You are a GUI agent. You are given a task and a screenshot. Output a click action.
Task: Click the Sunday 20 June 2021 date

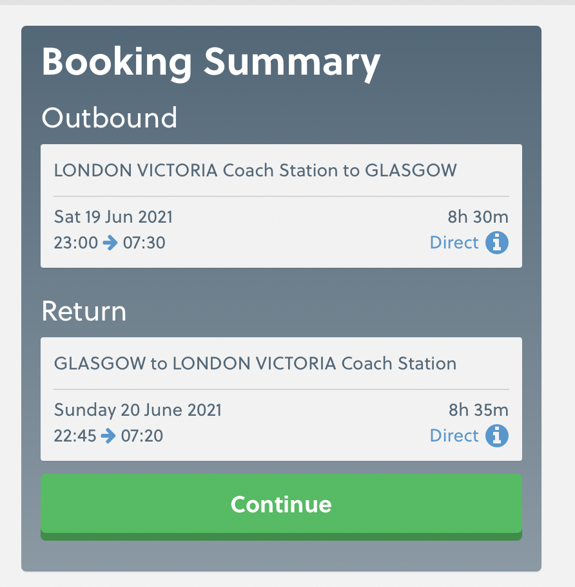pos(137,410)
